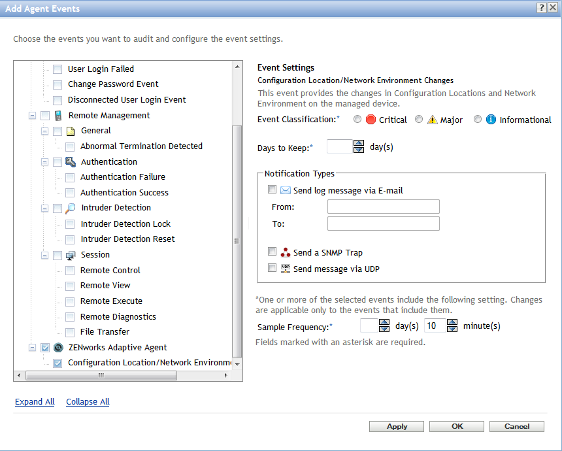The image size is (562, 451).
Task: Click the ZENworks Adaptive Agent icon
Action: (x=58, y=348)
